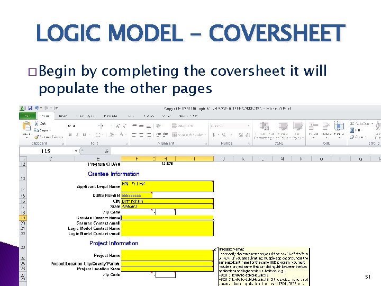Align text right in the Alignment group
The width and height of the screenshot is (381, 286).
coord(149,135)
